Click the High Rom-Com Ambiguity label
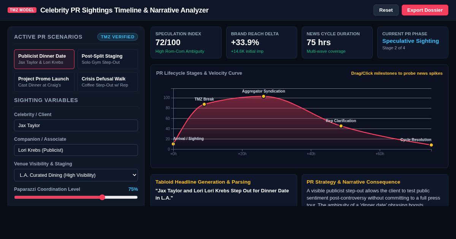This screenshot has width=456, height=239. [180, 51]
